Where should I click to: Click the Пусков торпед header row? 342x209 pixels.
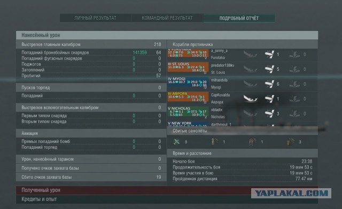pyautogui.click(x=91, y=87)
